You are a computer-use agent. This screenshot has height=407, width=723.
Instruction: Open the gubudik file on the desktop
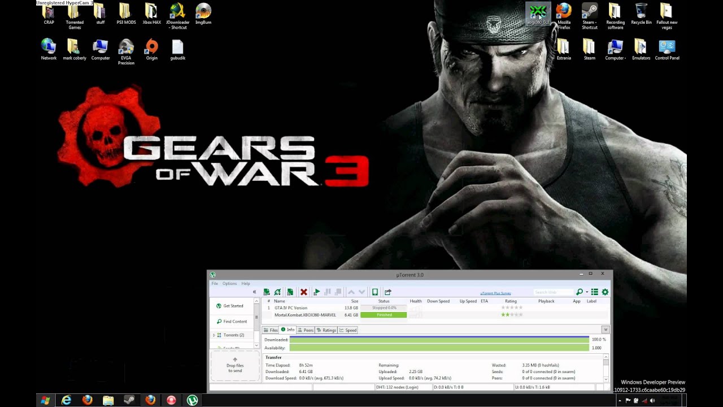point(177,50)
